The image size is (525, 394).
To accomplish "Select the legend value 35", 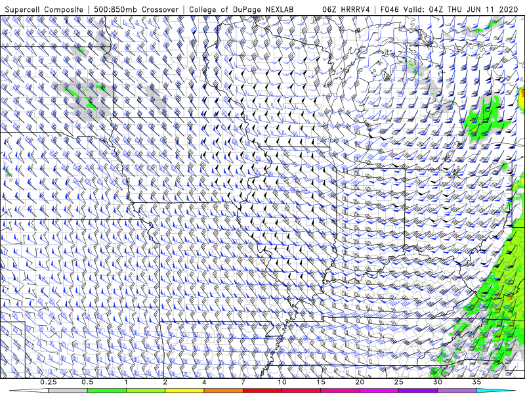I will (477, 382).
